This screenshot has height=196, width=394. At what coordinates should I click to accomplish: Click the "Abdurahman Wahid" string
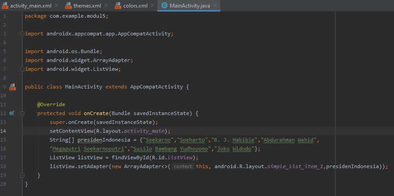[x=289, y=140]
